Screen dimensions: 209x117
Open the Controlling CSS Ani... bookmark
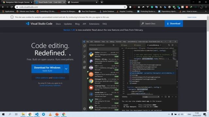click(x=46, y=11)
